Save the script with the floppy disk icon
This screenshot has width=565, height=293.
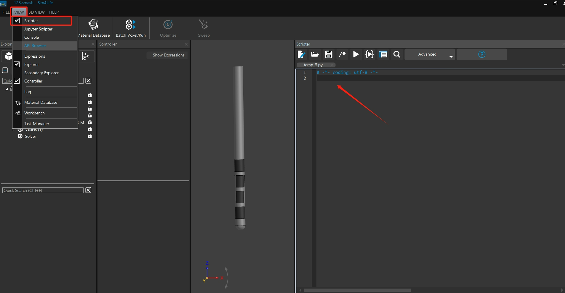[x=328, y=54]
